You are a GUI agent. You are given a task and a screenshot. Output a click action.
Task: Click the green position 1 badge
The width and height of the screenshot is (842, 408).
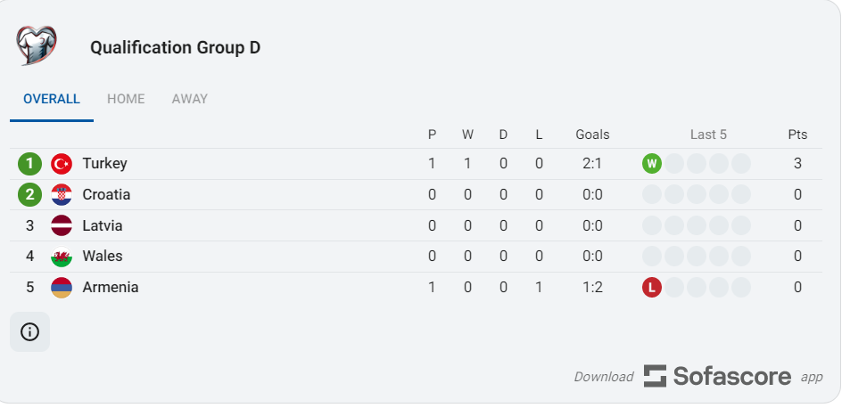[29, 164]
